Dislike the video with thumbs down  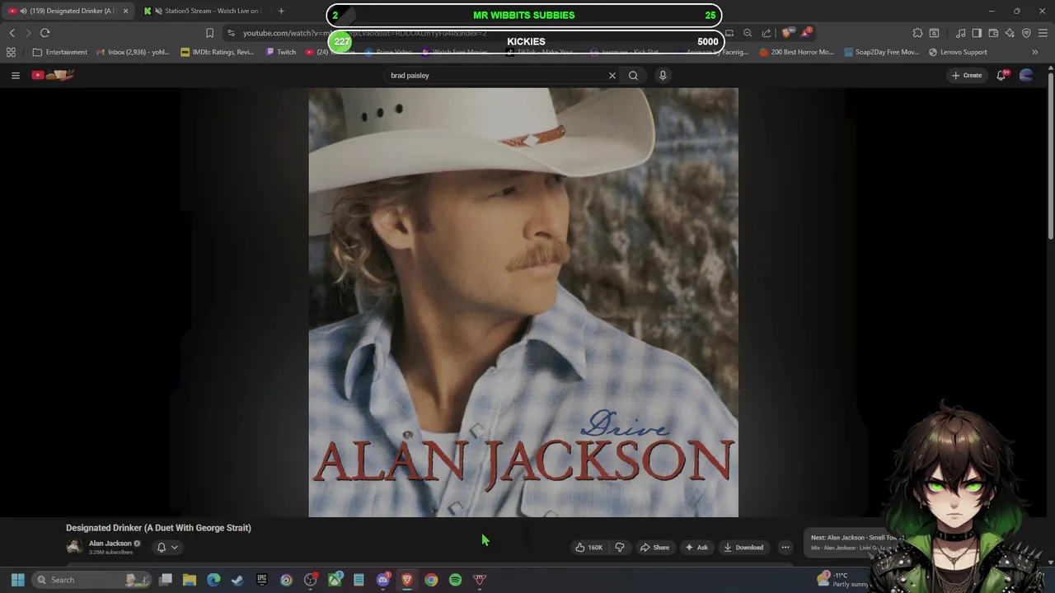pyautogui.click(x=620, y=547)
